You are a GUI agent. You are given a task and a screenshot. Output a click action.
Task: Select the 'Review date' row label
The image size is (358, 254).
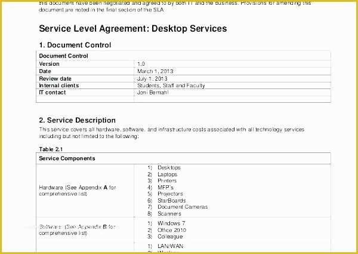(55, 79)
